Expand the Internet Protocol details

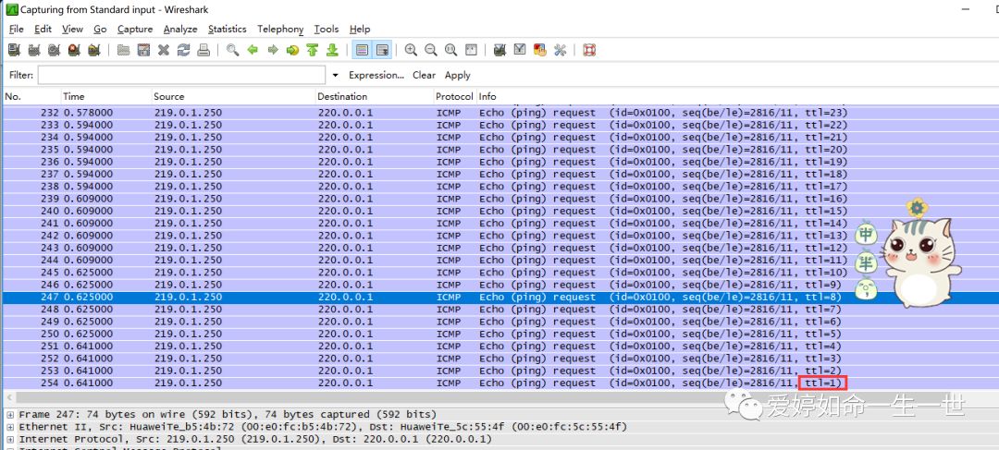click(x=10, y=439)
